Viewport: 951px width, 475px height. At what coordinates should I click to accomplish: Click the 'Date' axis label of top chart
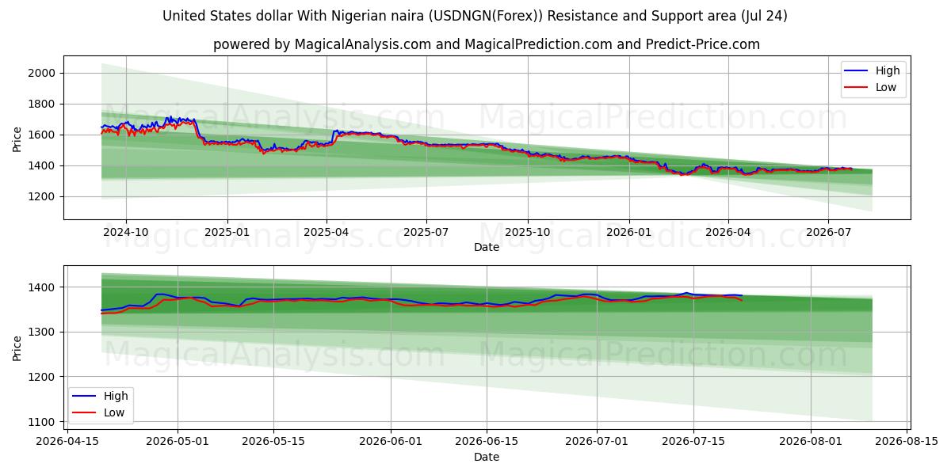pyautogui.click(x=487, y=247)
